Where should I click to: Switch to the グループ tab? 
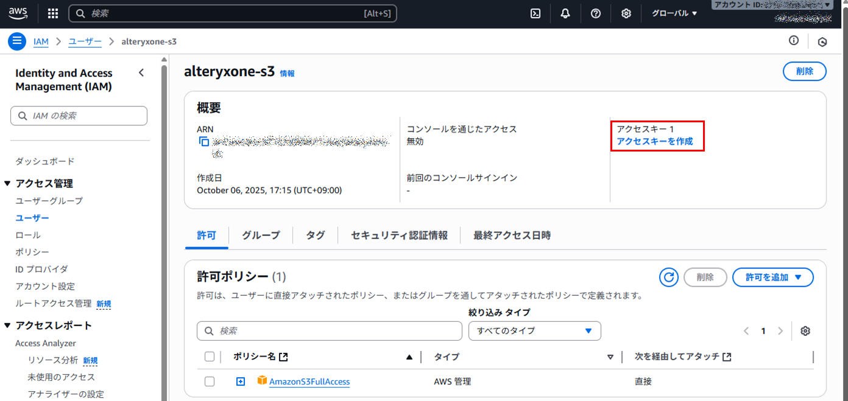click(261, 235)
